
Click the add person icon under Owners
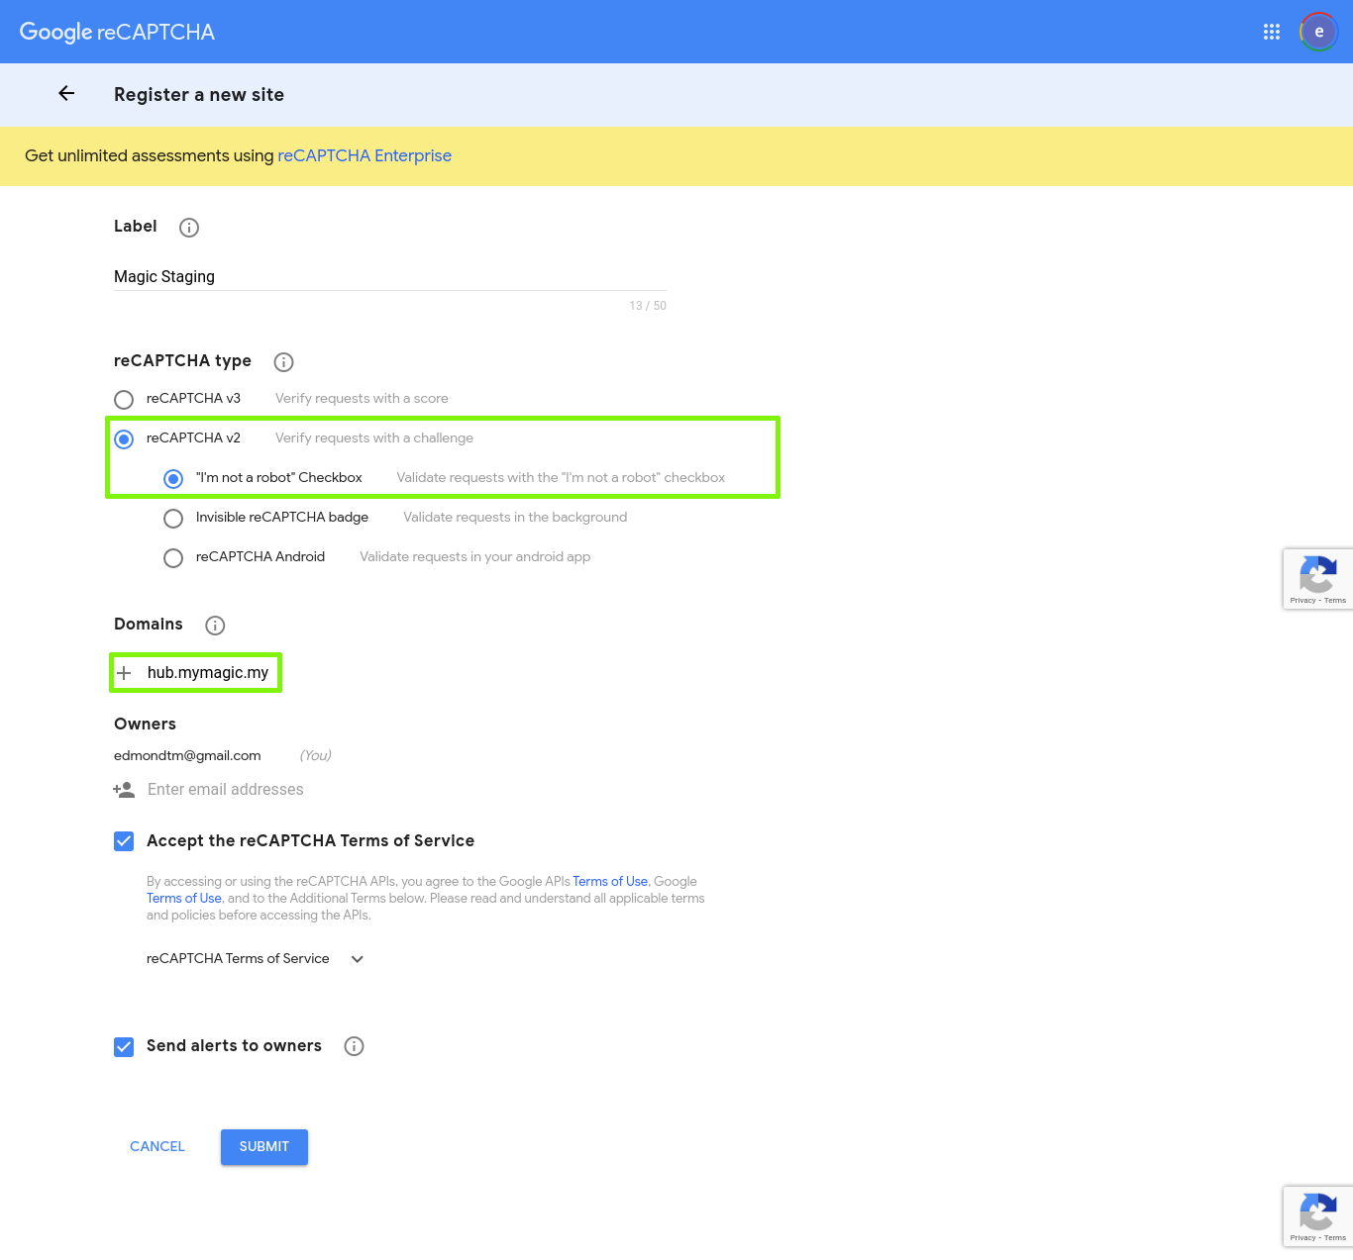(x=124, y=790)
